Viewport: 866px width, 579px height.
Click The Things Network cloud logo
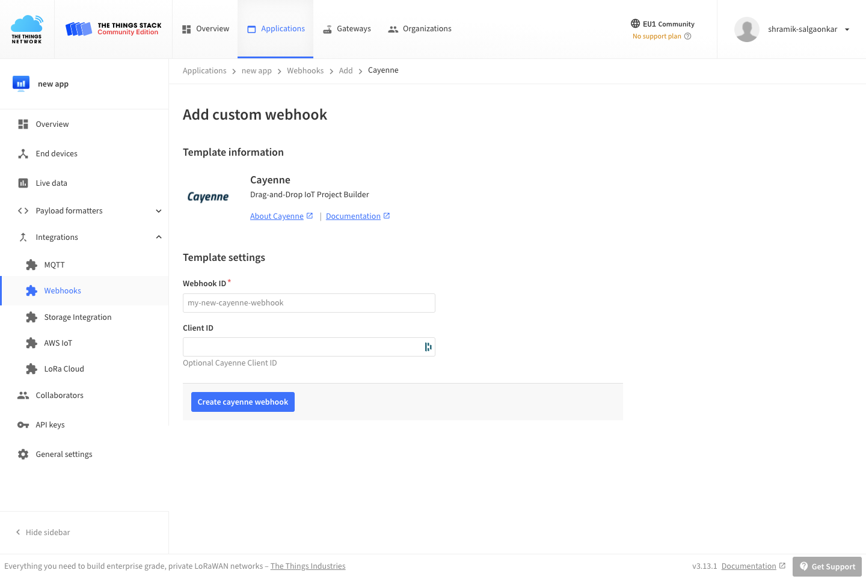pos(27,29)
